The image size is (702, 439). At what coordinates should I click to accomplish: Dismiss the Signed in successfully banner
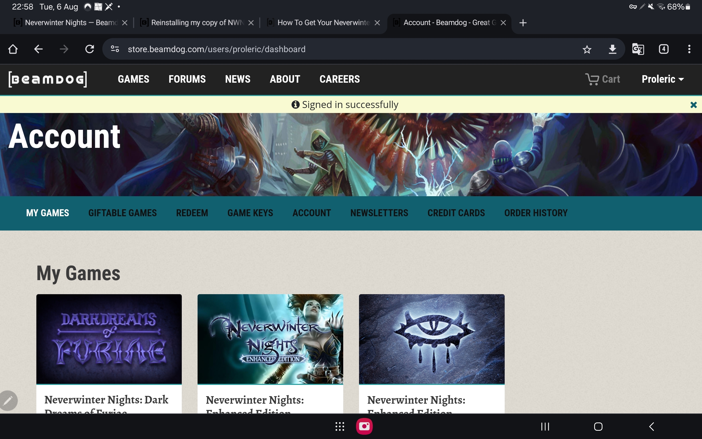click(x=693, y=105)
